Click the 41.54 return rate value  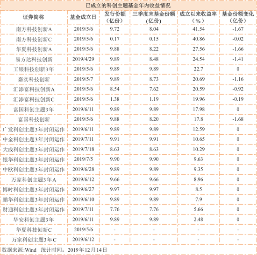point(199,29)
